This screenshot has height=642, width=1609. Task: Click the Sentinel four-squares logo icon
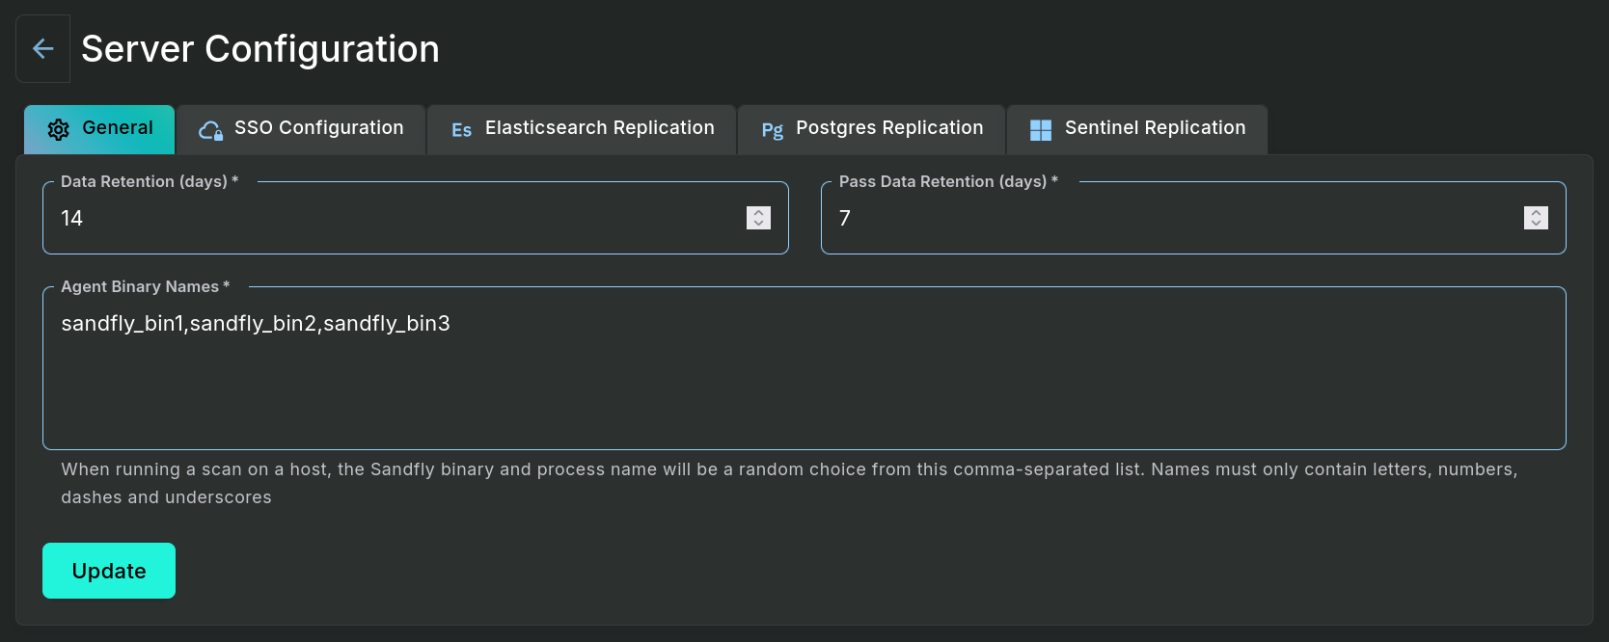(1041, 130)
